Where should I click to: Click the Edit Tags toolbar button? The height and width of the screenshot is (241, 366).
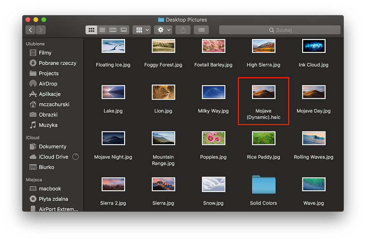pos(201,30)
